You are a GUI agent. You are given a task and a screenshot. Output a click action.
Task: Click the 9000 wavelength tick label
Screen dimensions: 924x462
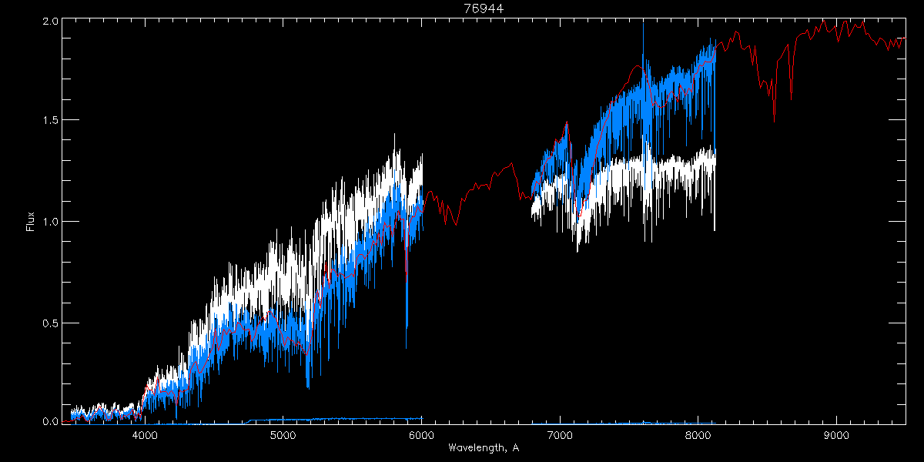pos(836,435)
